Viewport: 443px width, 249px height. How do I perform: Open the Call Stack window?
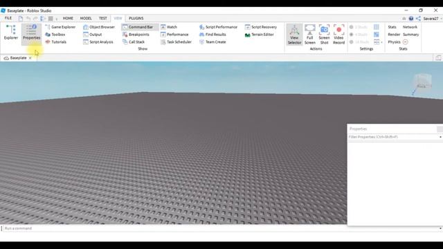coord(134,41)
